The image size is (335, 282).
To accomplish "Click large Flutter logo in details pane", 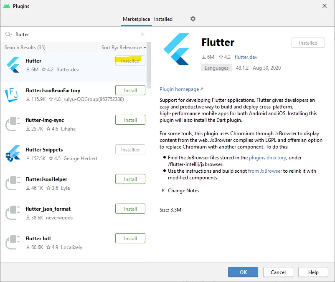I will tap(176, 49).
